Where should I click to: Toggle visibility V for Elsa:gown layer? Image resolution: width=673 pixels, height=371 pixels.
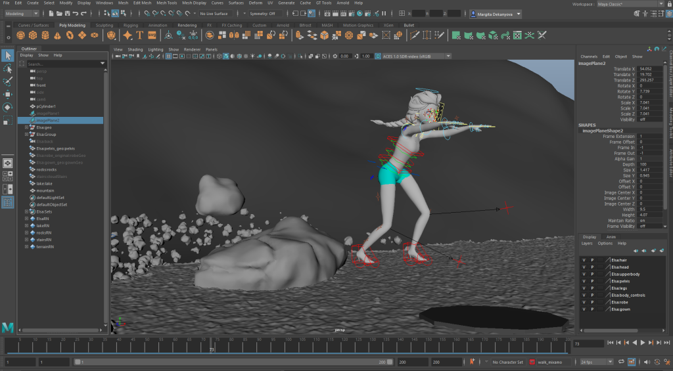pyautogui.click(x=584, y=309)
